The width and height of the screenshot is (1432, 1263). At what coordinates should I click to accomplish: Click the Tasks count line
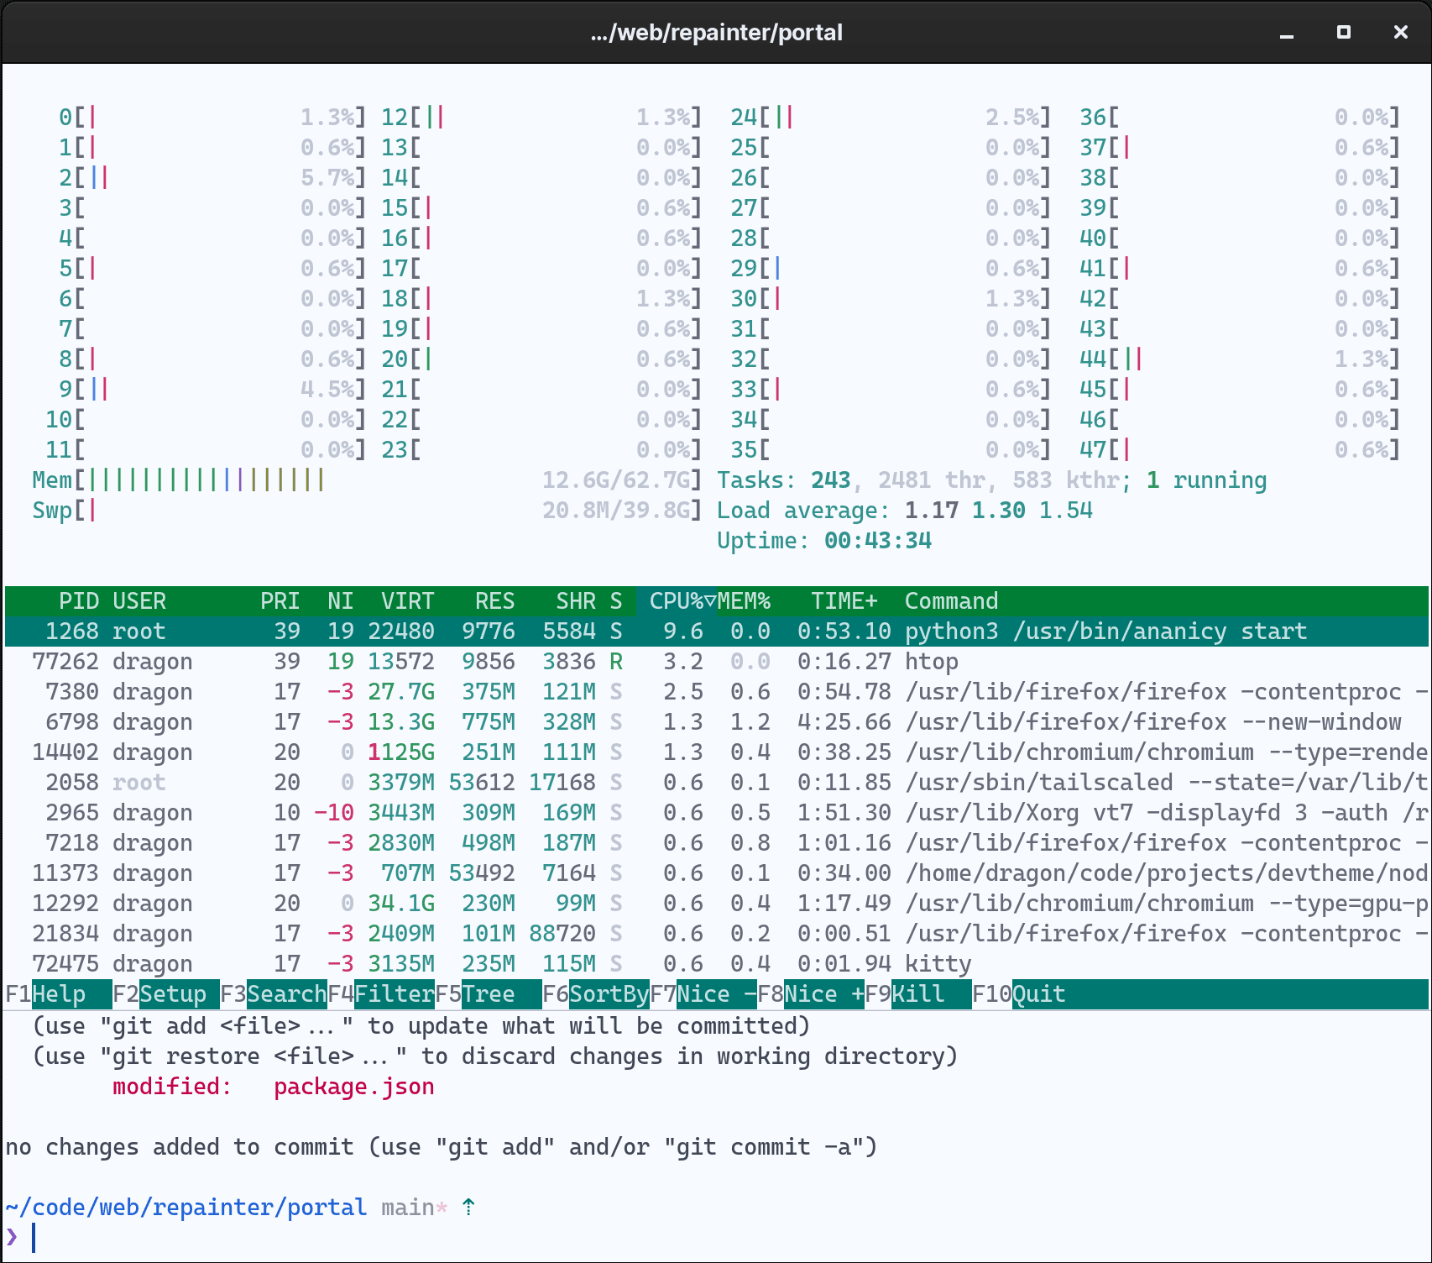click(992, 480)
